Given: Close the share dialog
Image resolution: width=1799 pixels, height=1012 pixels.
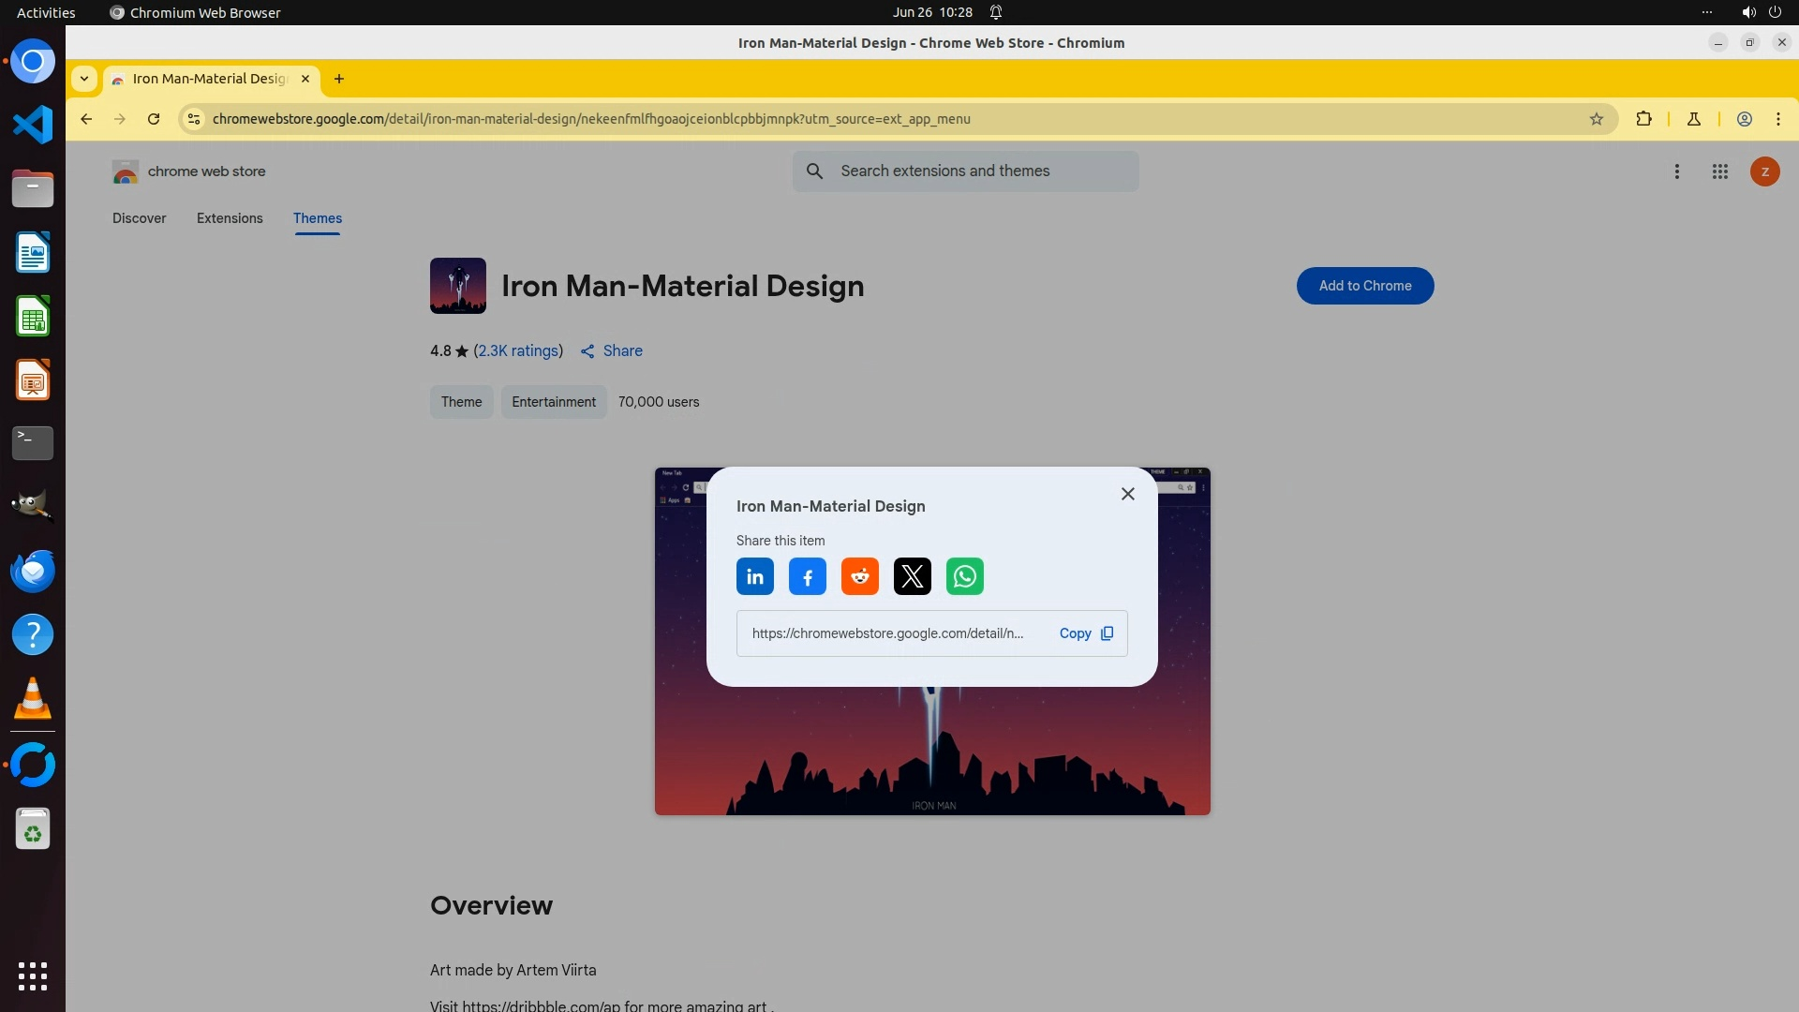Looking at the screenshot, I should [x=1127, y=494].
